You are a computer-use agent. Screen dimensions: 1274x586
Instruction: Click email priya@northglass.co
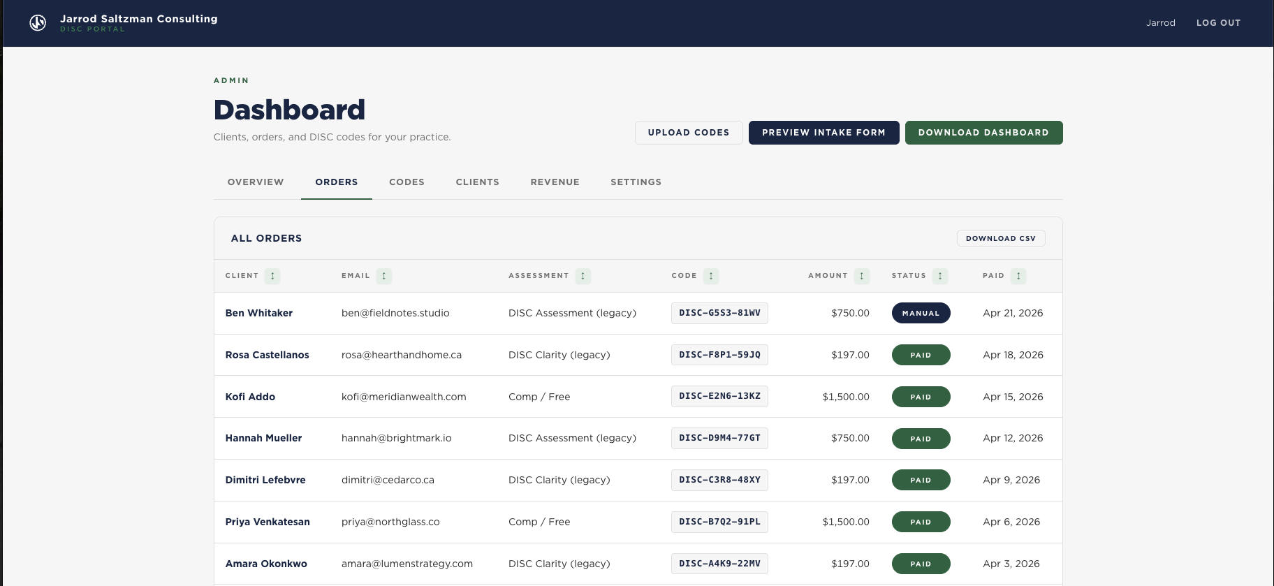tap(390, 522)
